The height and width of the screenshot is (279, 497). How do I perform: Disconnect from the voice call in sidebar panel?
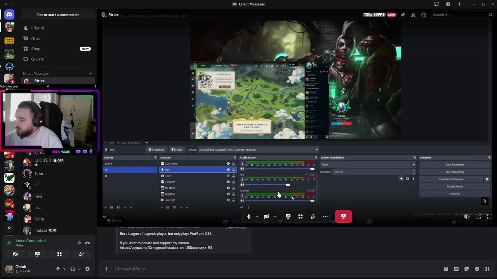87,243
